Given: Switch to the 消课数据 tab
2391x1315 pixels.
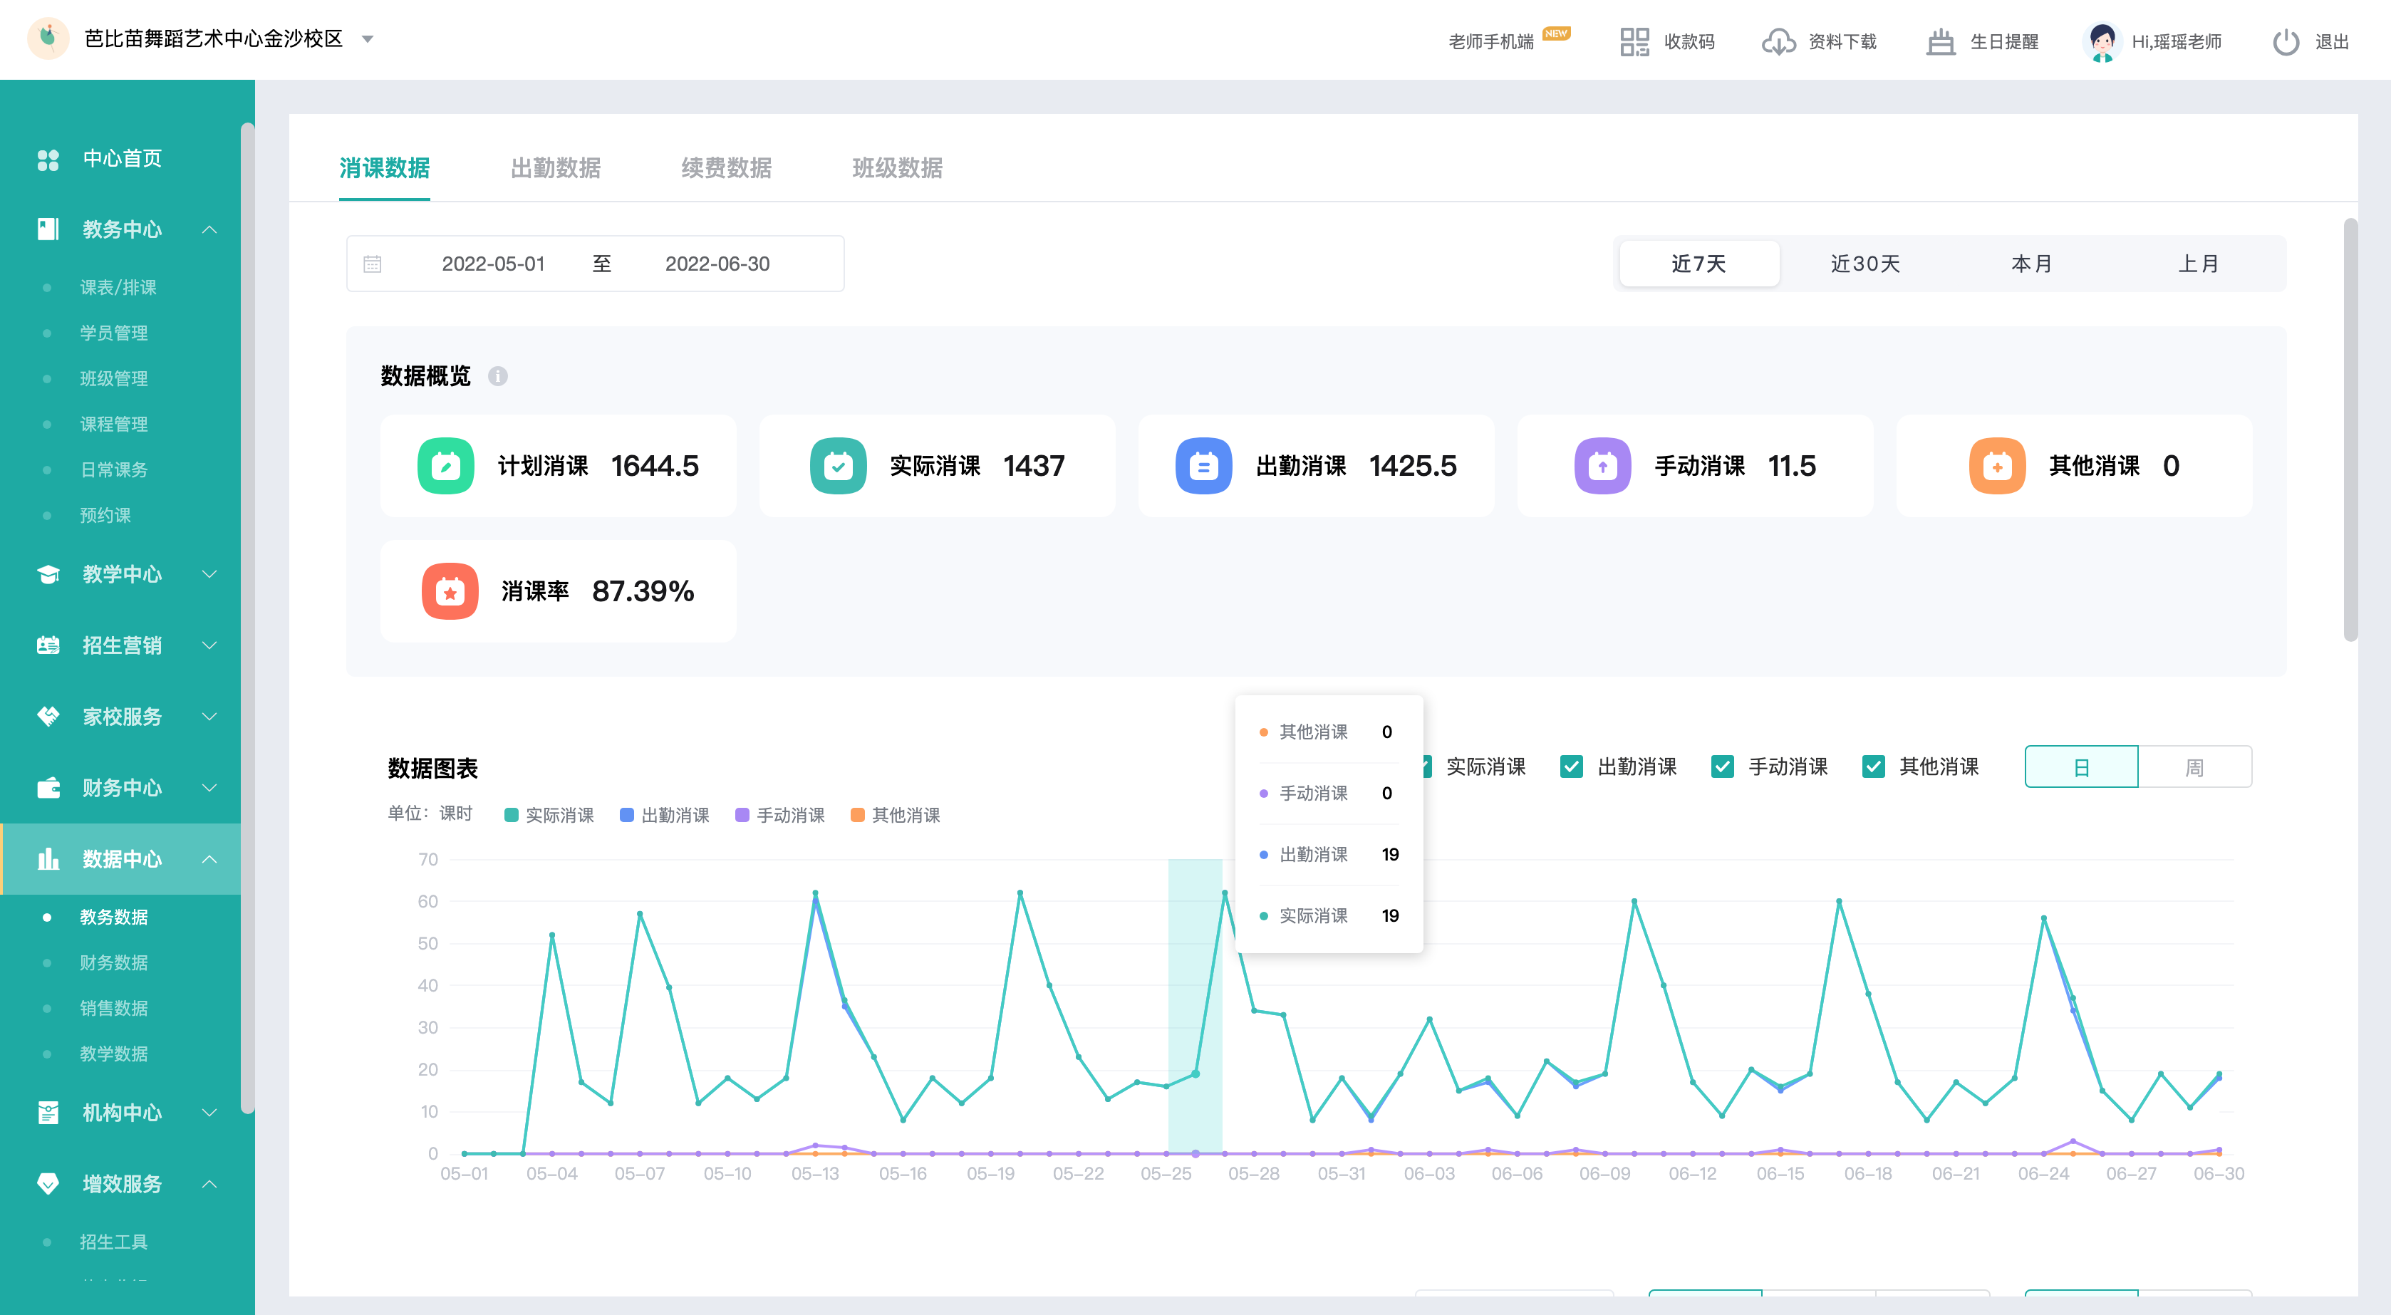Looking at the screenshot, I should [x=384, y=168].
